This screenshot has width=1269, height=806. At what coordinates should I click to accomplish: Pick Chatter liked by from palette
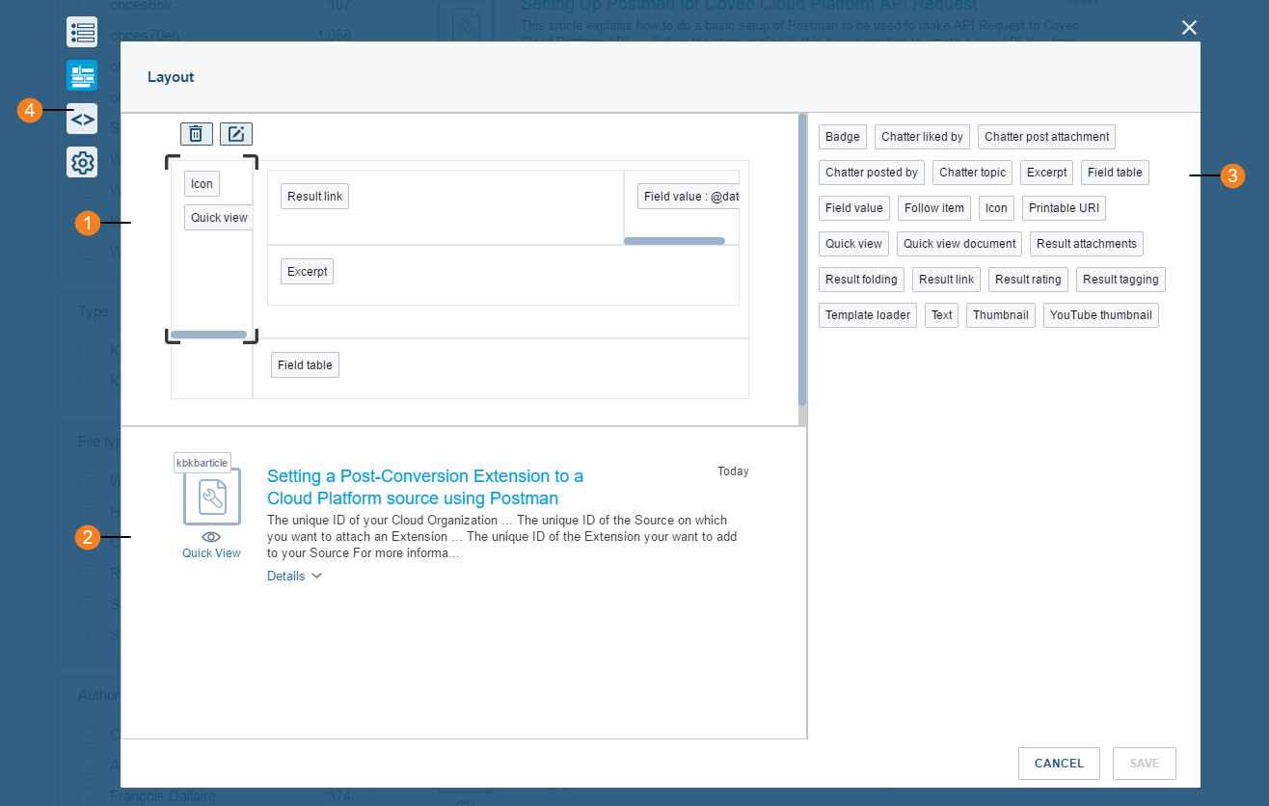pos(922,137)
